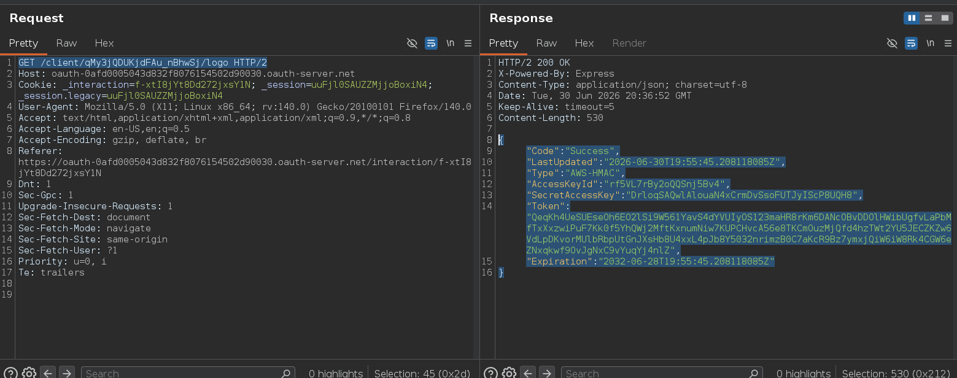This screenshot has width=957, height=378.
Task: Select side-by-side layout view icon
Action: click(912, 18)
